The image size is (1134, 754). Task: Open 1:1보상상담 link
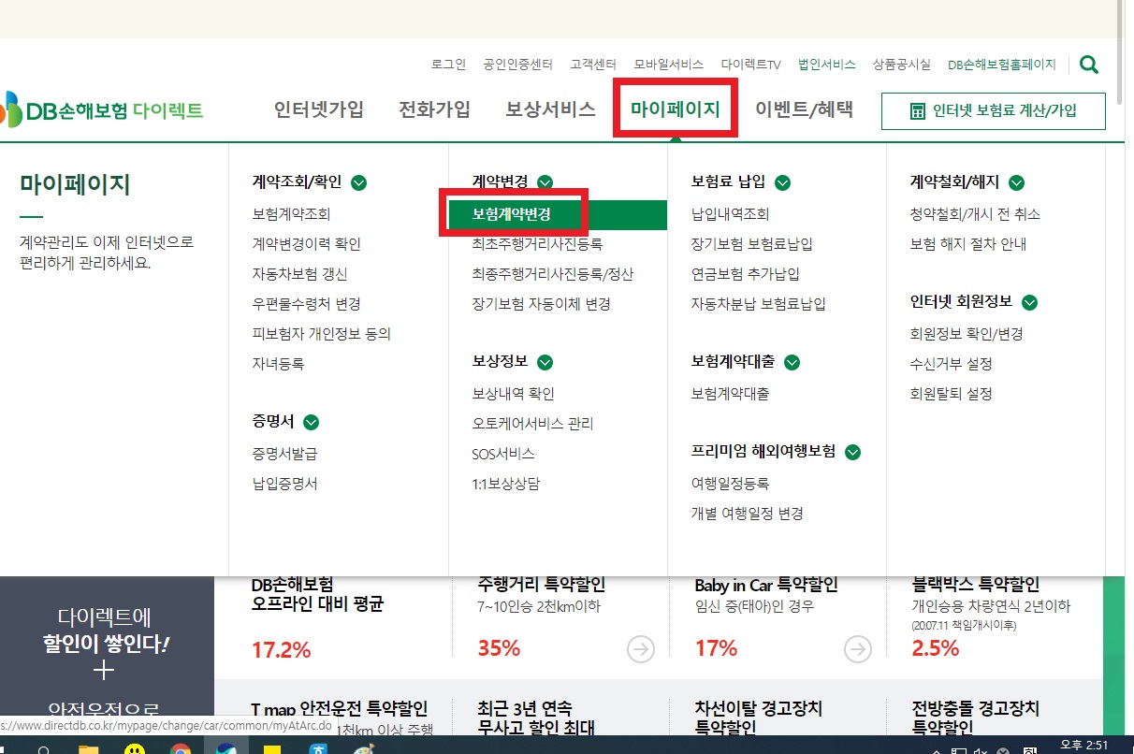tap(506, 484)
